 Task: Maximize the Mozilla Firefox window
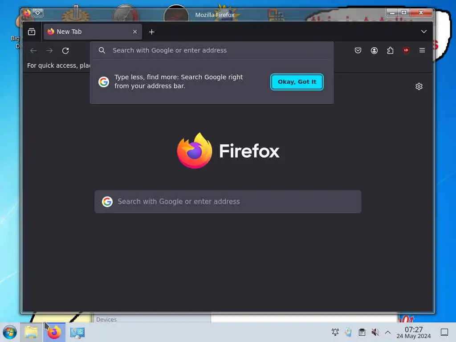(x=403, y=12)
